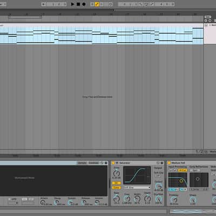Screen dimensions: 216x216
Task: Toggle the Saturator Color button
Action: 117,187
